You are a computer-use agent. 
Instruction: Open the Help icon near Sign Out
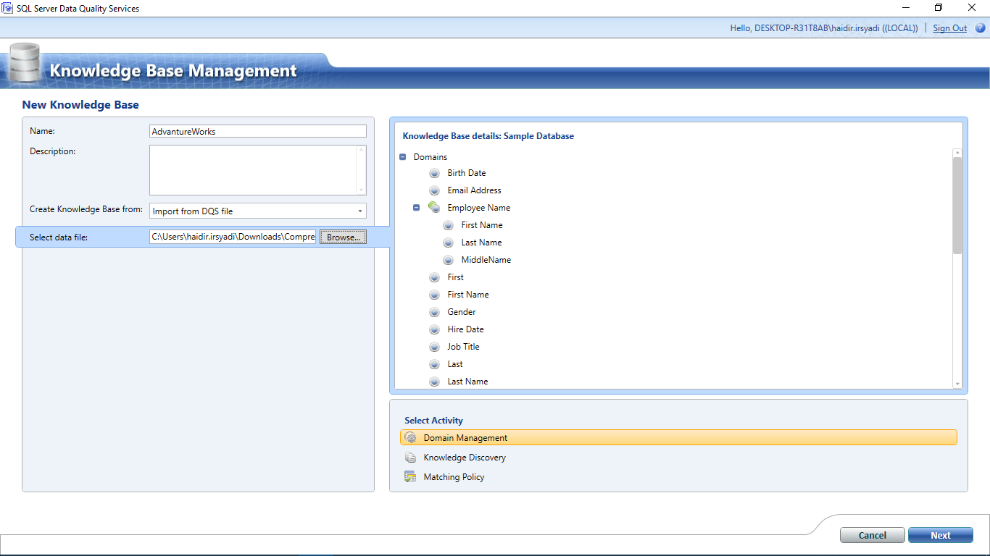click(x=980, y=28)
